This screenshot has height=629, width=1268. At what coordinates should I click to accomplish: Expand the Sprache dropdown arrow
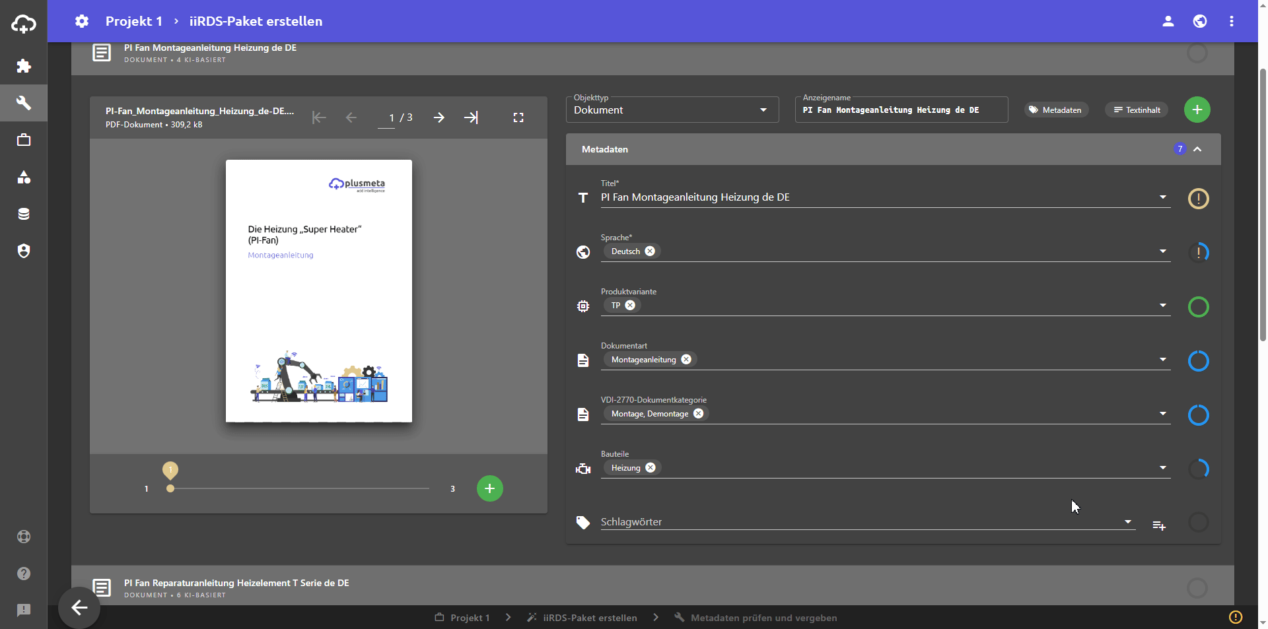click(x=1162, y=251)
